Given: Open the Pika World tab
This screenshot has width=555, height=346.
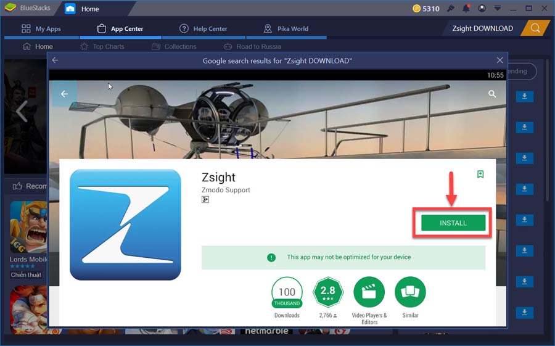Looking at the screenshot, I should point(286,29).
